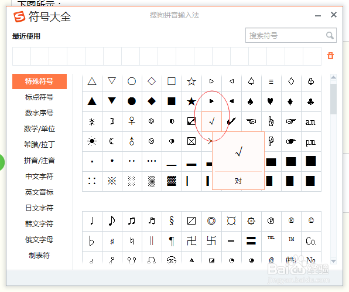The image size is (349, 292).
Task: Insert the section sign § symbol
Action: pos(172,221)
